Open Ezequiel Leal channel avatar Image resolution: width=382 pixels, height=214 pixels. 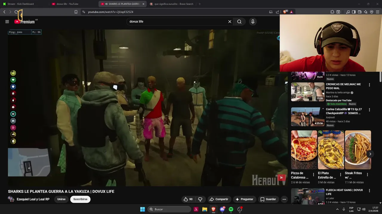coord(11,199)
